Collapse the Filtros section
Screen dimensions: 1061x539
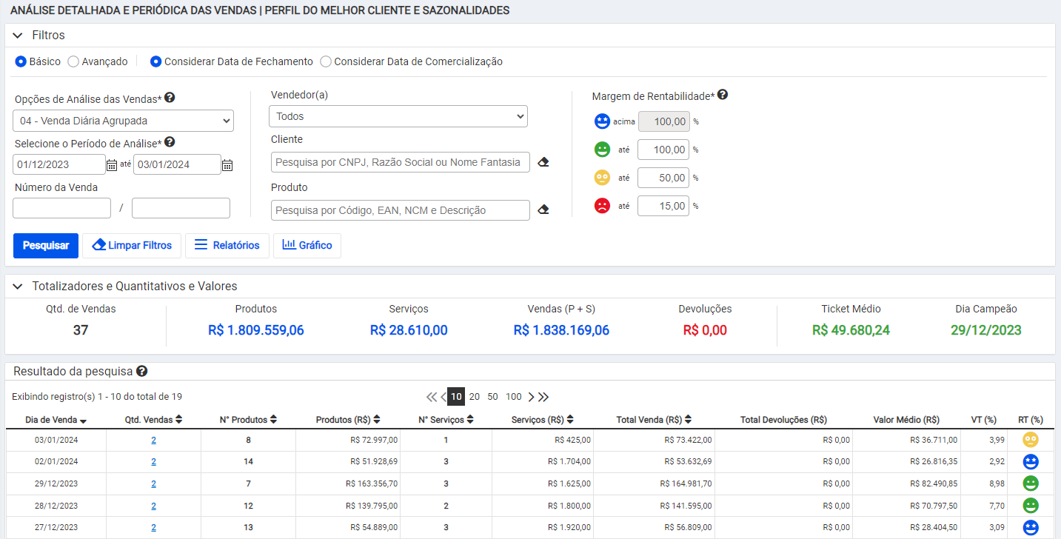[18, 36]
